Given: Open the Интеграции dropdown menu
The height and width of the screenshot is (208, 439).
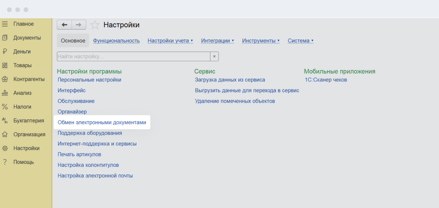Looking at the screenshot, I should pyautogui.click(x=218, y=41).
